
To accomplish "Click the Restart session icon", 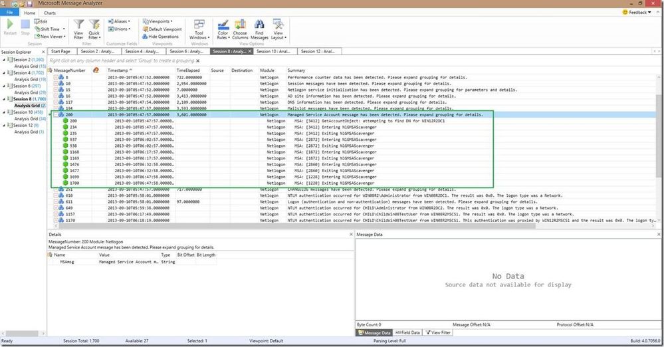I will click(x=10, y=28).
